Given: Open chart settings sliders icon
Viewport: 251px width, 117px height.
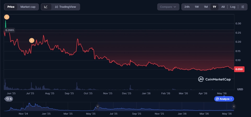Looking at the screenshot, I should point(243,7).
